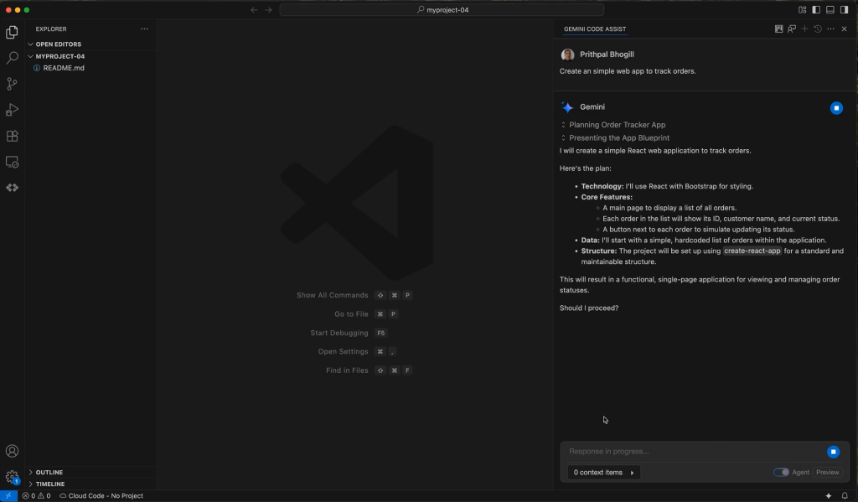Open the Customize Layout icon
858x502 pixels.
coord(802,10)
